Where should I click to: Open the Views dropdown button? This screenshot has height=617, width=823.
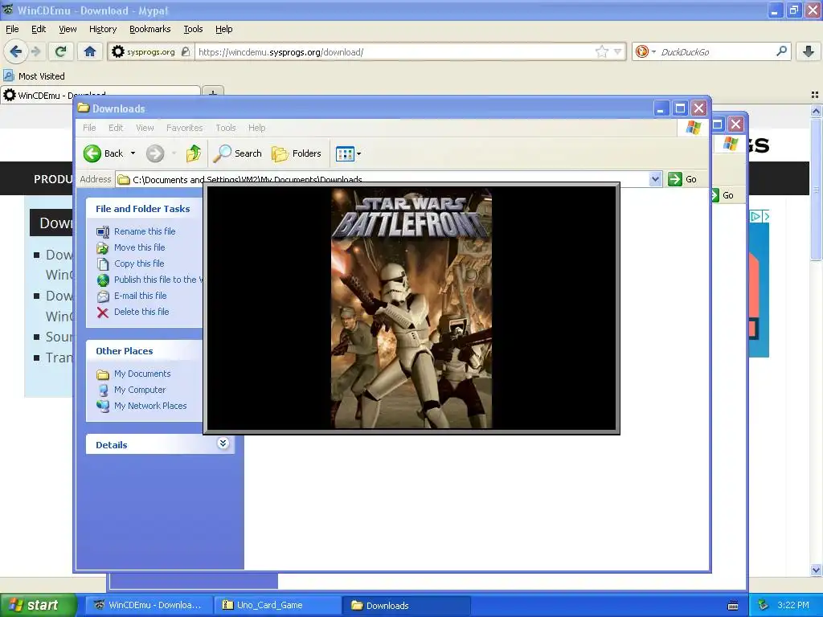click(x=348, y=153)
